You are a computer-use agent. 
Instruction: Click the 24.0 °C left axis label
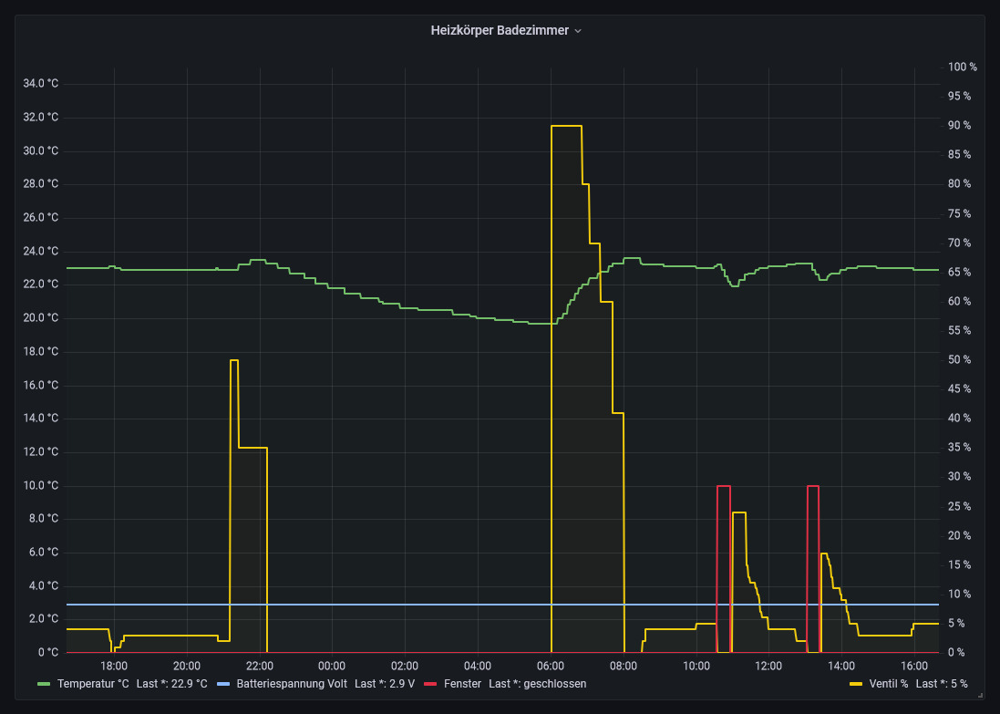(x=41, y=251)
